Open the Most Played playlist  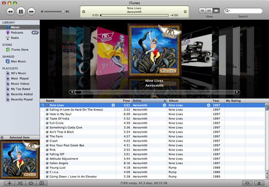click(20, 78)
